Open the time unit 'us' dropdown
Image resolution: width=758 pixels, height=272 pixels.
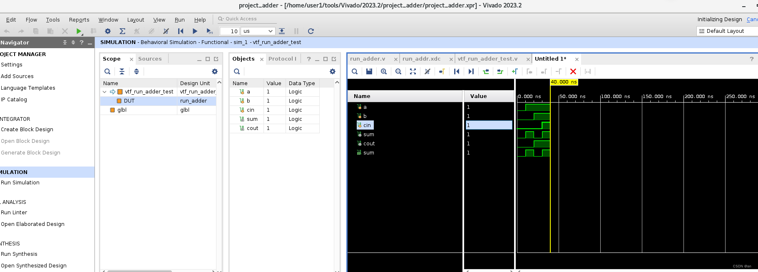pos(258,31)
